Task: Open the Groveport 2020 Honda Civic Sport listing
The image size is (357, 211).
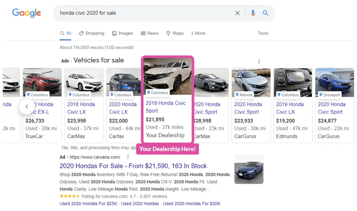Action: (332, 108)
